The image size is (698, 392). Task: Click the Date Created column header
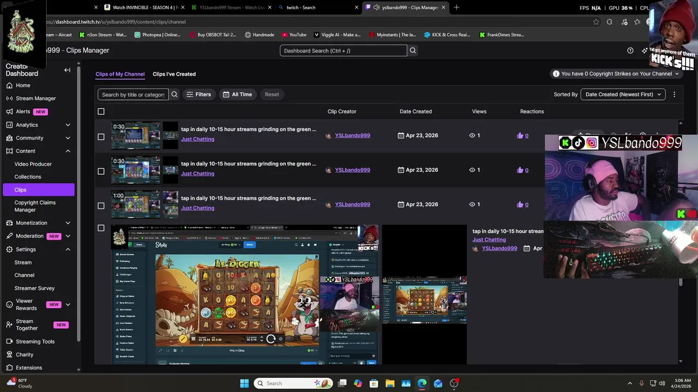(416, 112)
